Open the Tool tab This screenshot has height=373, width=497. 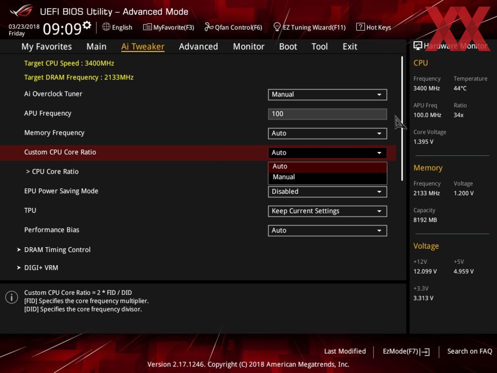point(320,46)
